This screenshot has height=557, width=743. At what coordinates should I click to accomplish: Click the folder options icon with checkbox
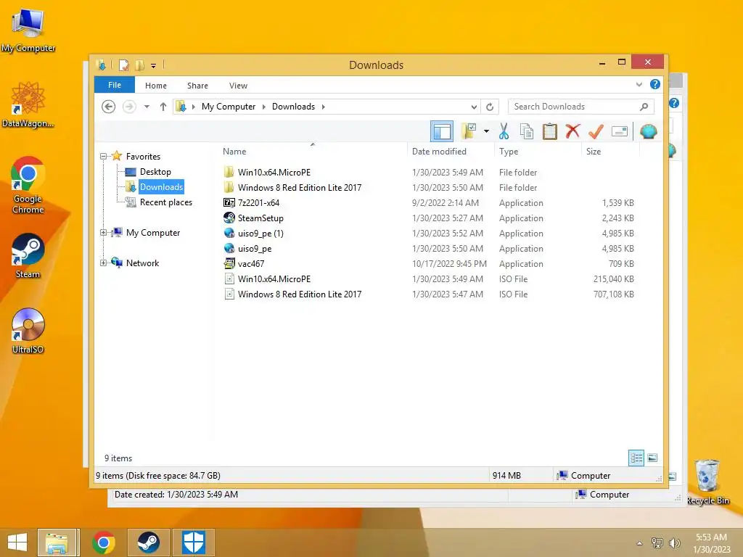coord(469,131)
